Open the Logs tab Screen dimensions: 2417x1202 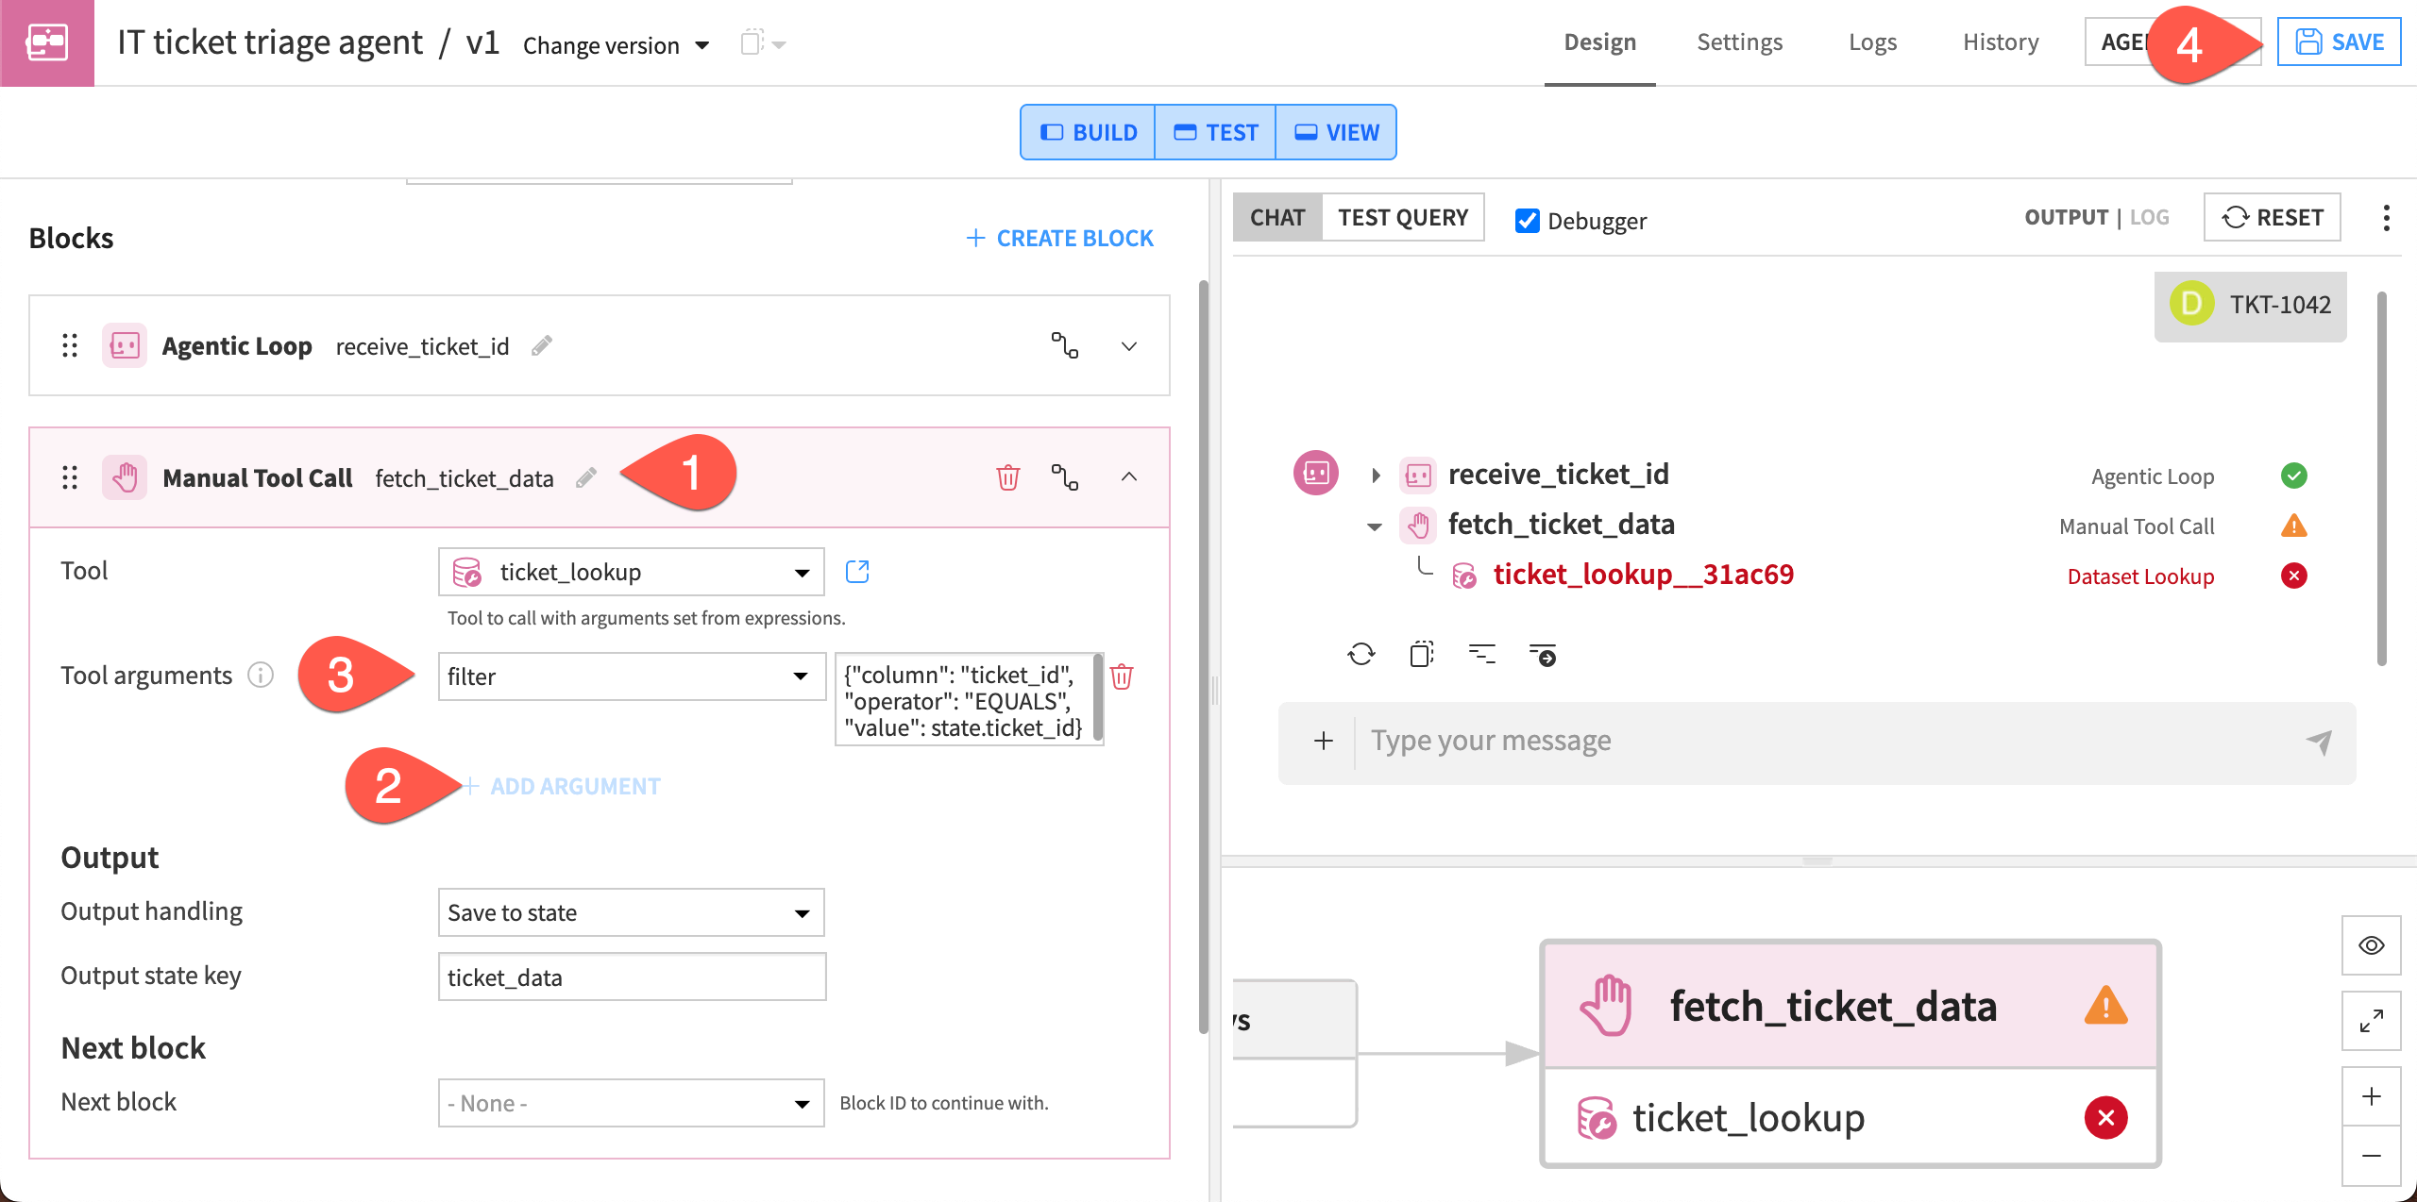[1872, 42]
